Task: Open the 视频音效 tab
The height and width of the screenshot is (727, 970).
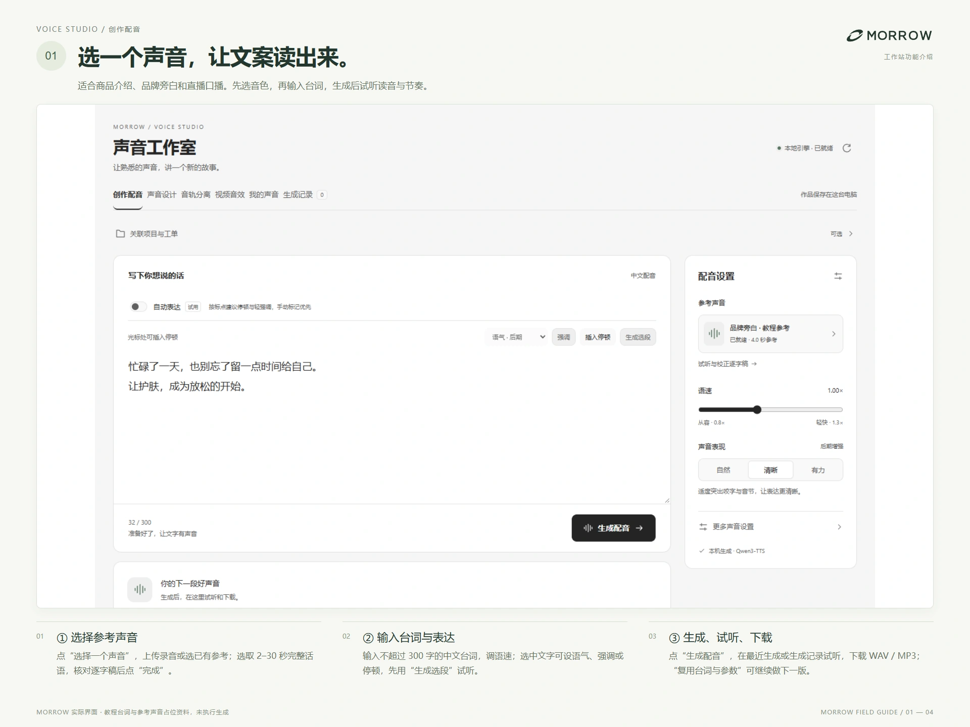Action: point(230,194)
